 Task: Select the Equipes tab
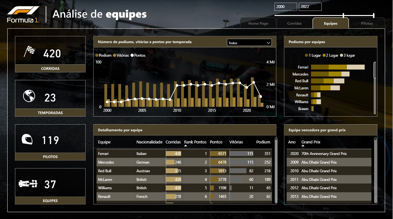(x=331, y=23)
